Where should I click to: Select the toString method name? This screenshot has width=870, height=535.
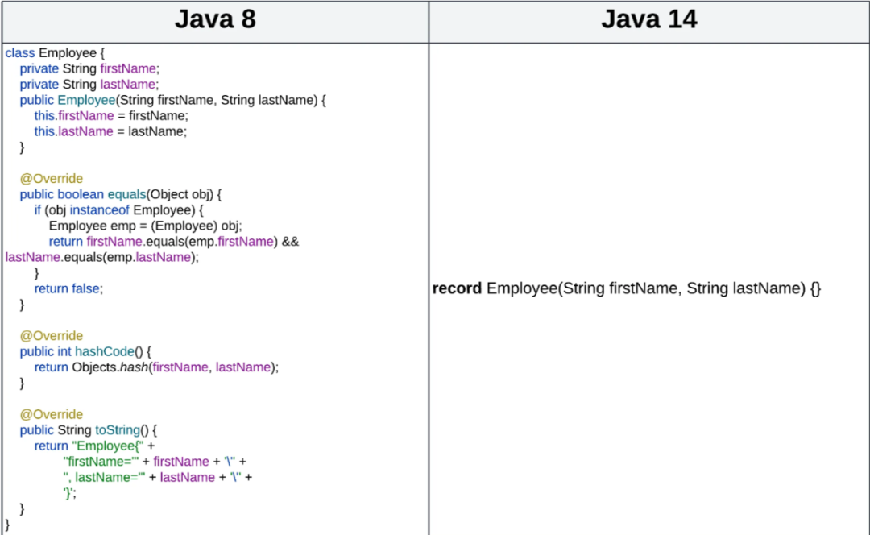117,429
